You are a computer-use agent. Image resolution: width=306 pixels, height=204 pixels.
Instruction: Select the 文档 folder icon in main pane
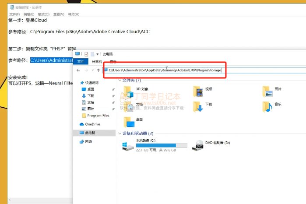coord(129,107)
